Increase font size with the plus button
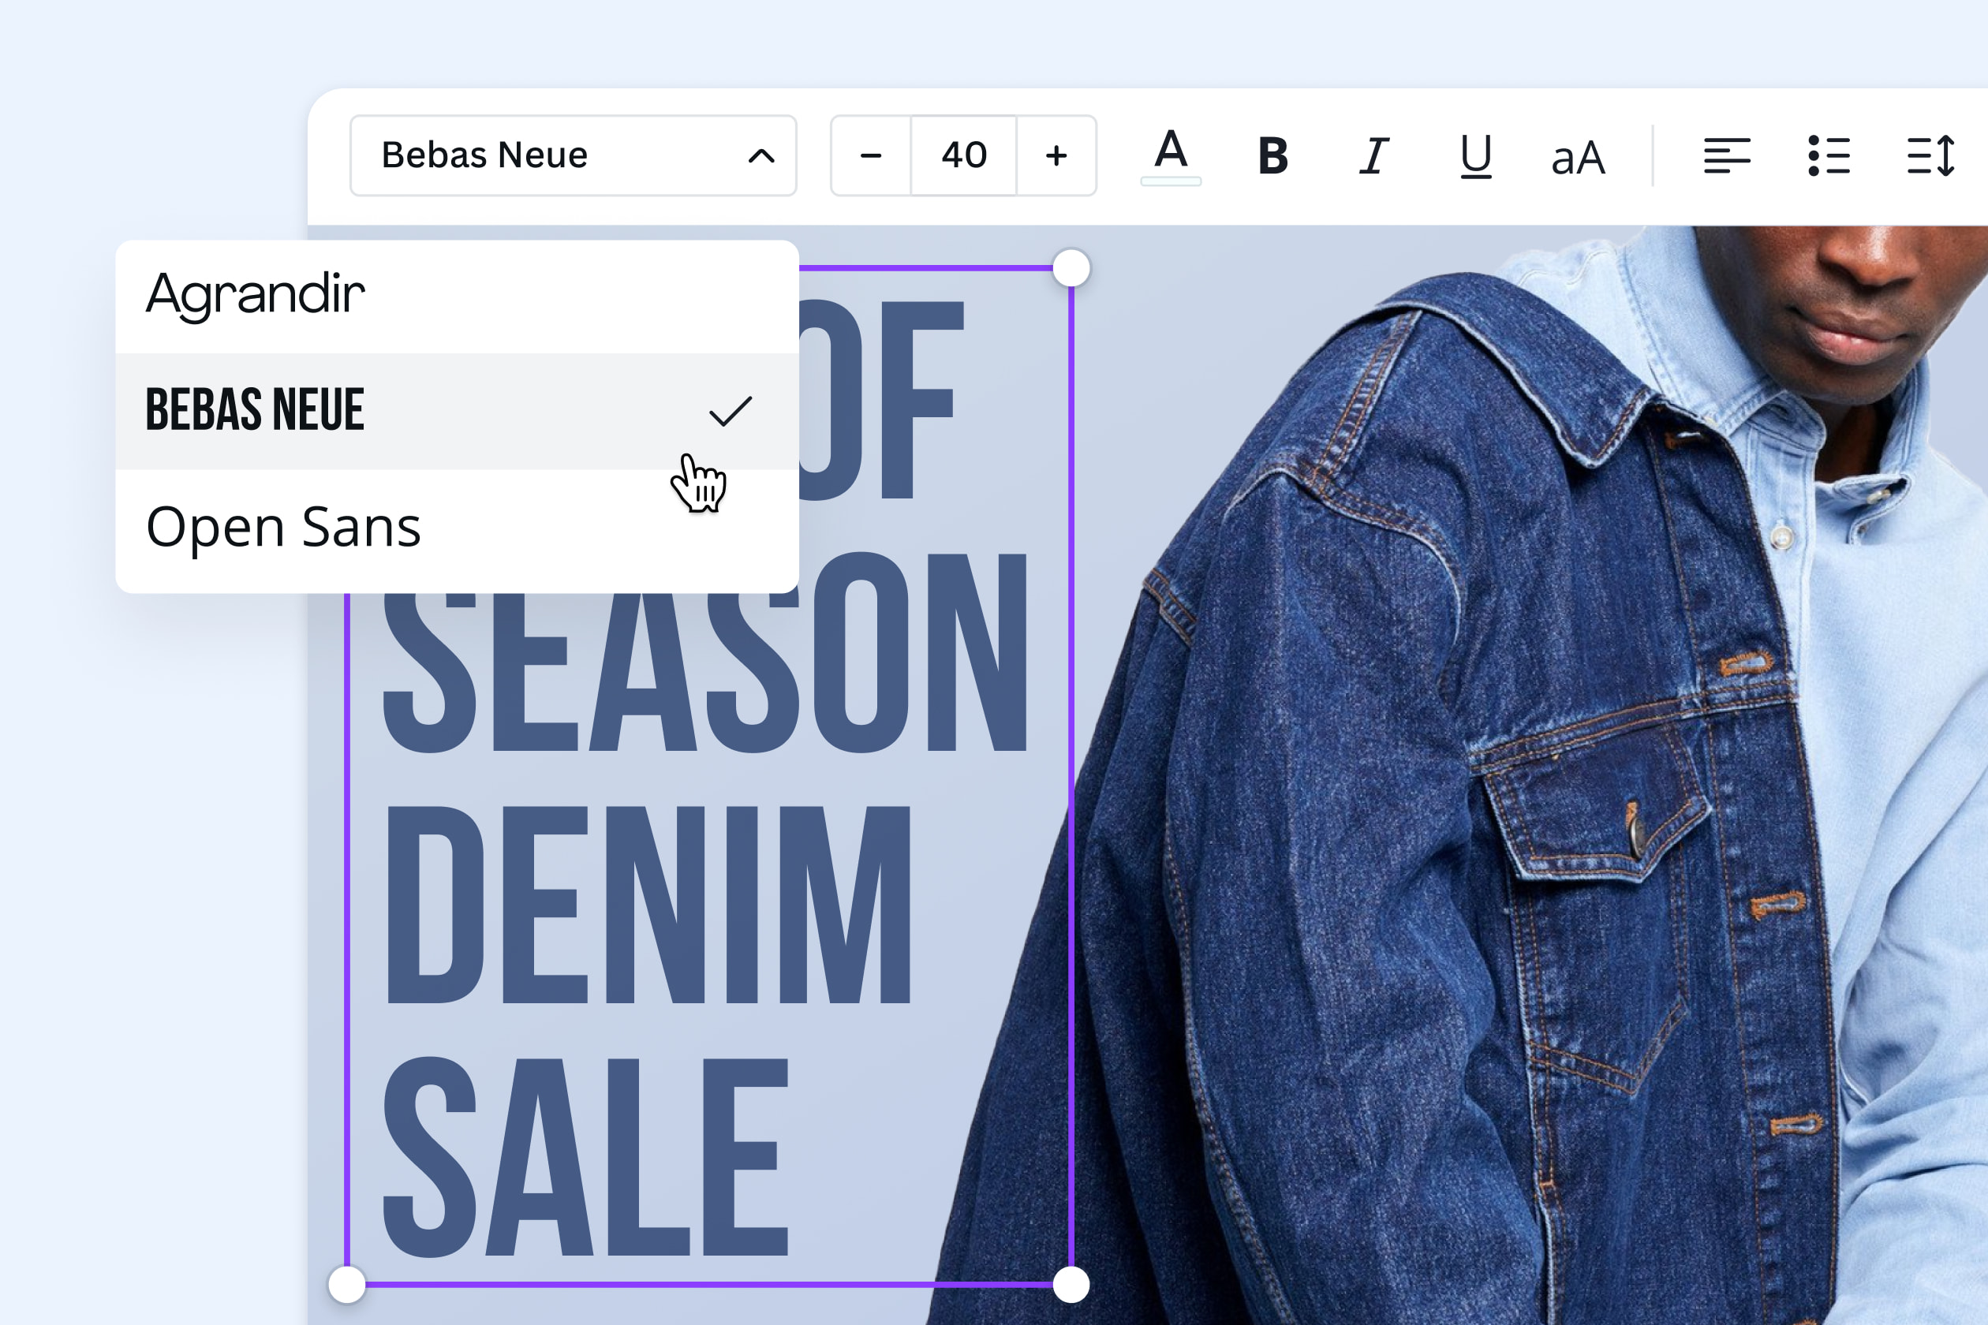Viewport: 1988px width, 1325px height. (x=1056, y=155)
